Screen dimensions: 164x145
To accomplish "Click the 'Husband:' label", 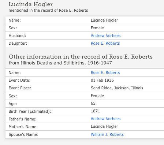I will [x=17, y=36].
